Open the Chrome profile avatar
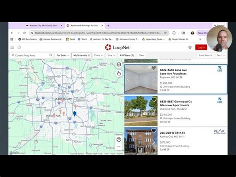 tap(192, 33)
